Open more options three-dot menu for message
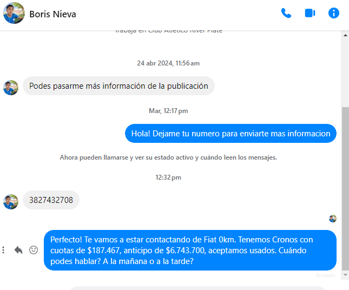Viewport: 349px width, 290px height. click(4, 250)
